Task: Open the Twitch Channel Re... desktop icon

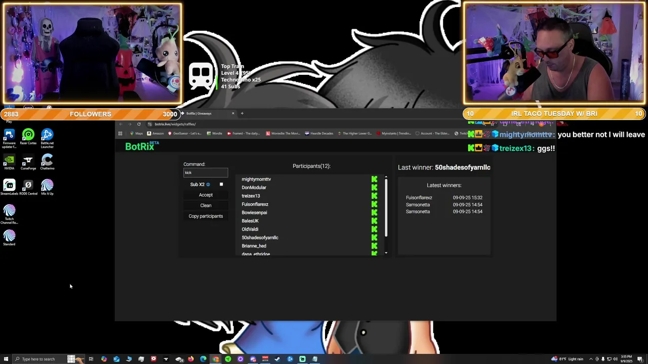Action: pos(9,214)
